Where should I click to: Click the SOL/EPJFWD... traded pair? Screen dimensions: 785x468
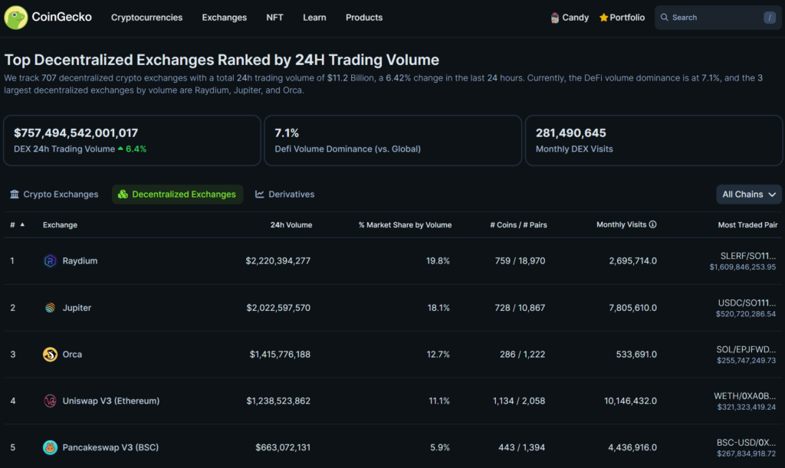click(x=746, y=349)
